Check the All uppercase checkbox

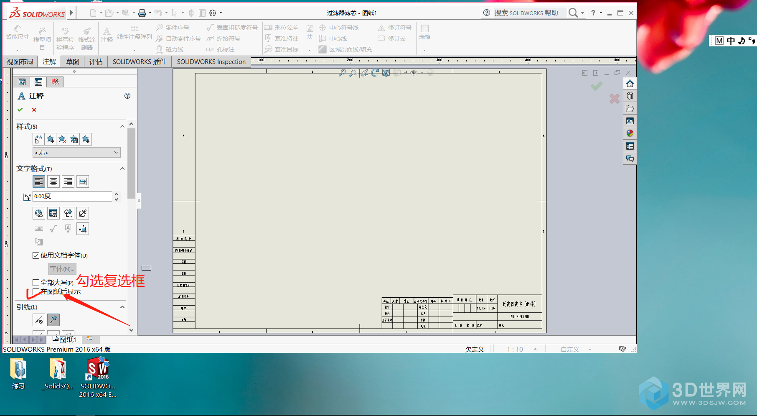[x=36, y=283]
